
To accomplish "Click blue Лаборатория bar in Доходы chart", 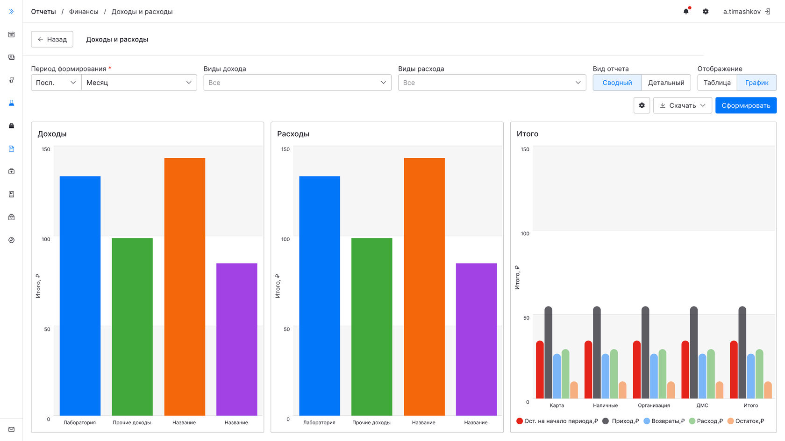I will 80,296.
